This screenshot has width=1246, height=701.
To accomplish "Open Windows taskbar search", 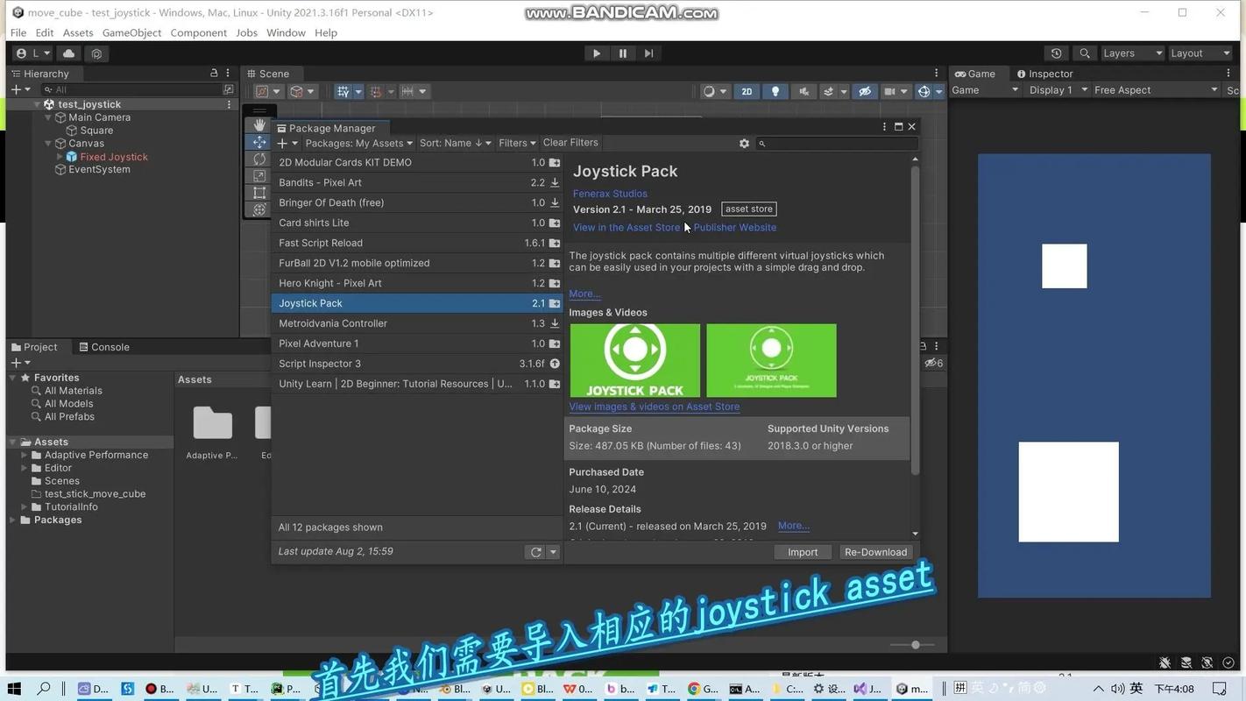I will (44, 689).
